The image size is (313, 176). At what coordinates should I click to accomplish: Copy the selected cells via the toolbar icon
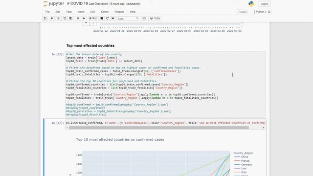tap(65, 19)
